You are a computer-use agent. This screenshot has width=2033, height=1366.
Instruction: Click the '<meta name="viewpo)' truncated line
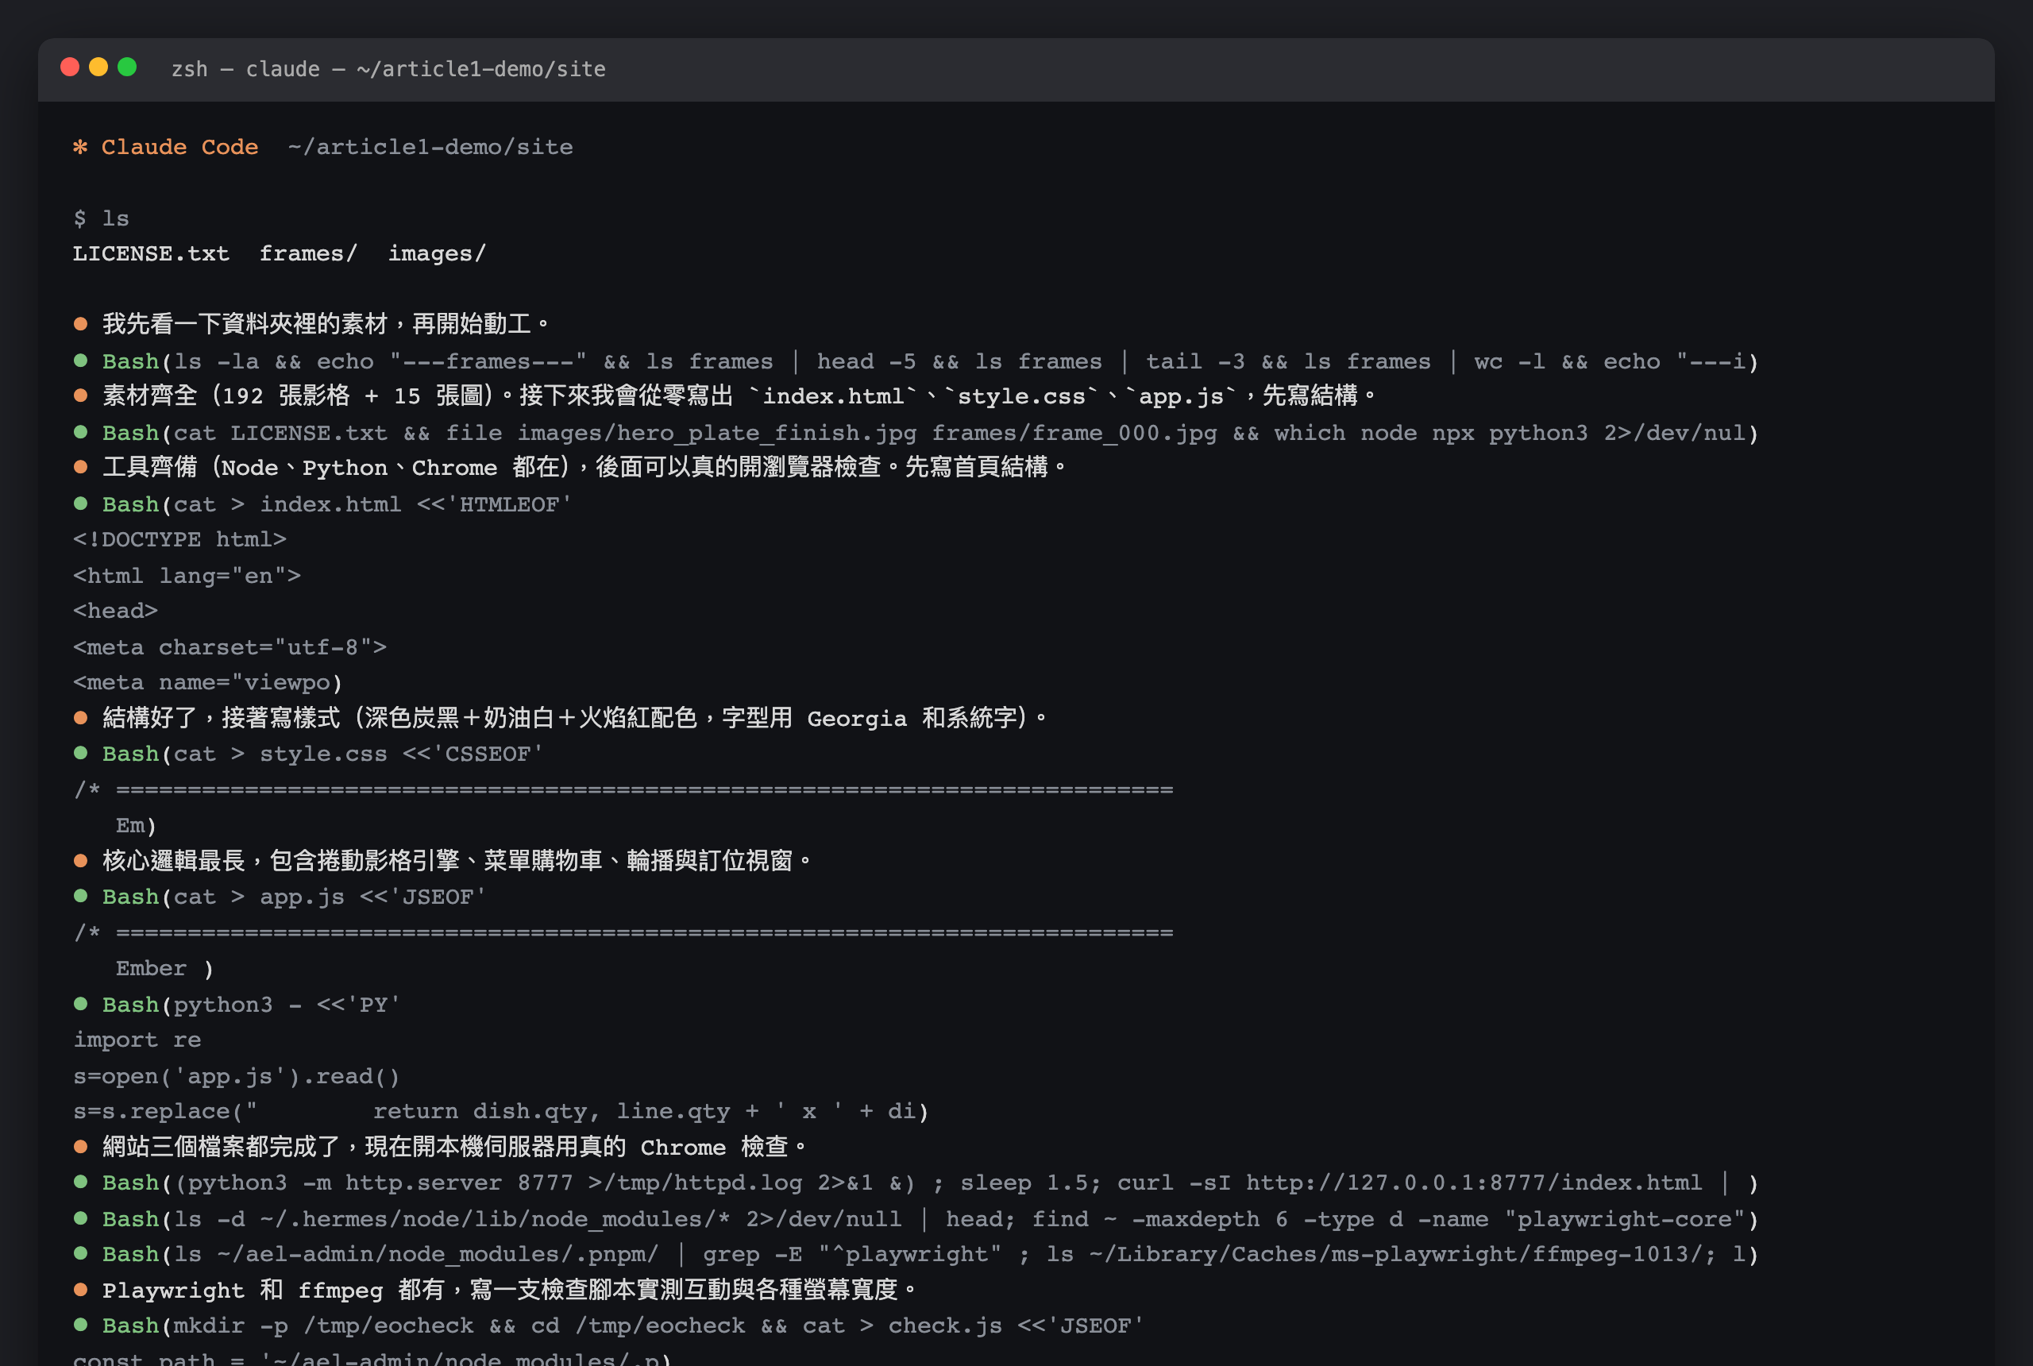(208, 682)
